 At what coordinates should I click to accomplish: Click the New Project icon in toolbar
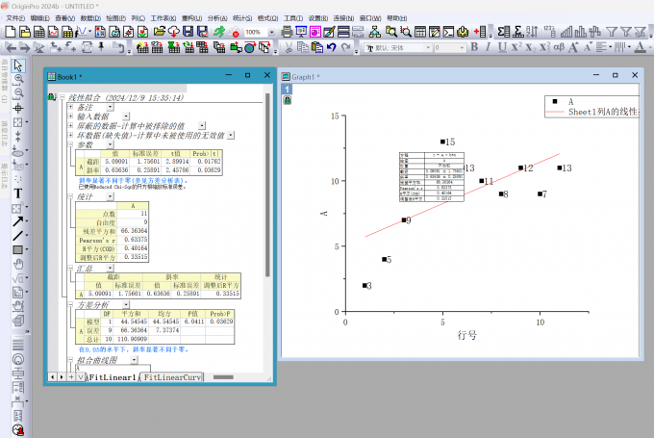tap(11, 32)
